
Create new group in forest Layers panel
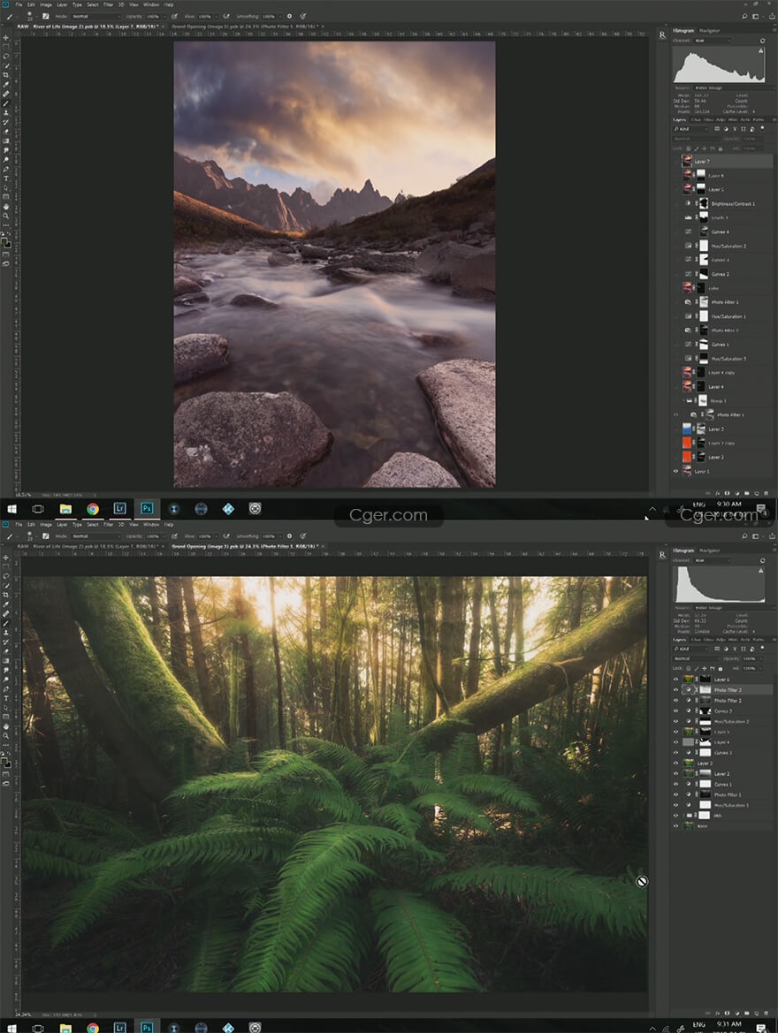pyautogui.click(x=746, y=1013)
